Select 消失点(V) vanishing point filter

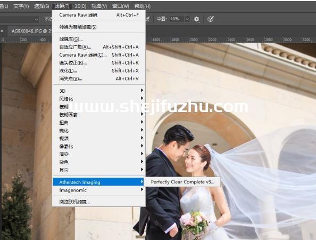99,78
